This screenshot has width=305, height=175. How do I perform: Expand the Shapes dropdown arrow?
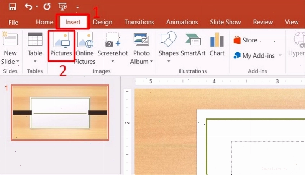[x=169, y=61]
